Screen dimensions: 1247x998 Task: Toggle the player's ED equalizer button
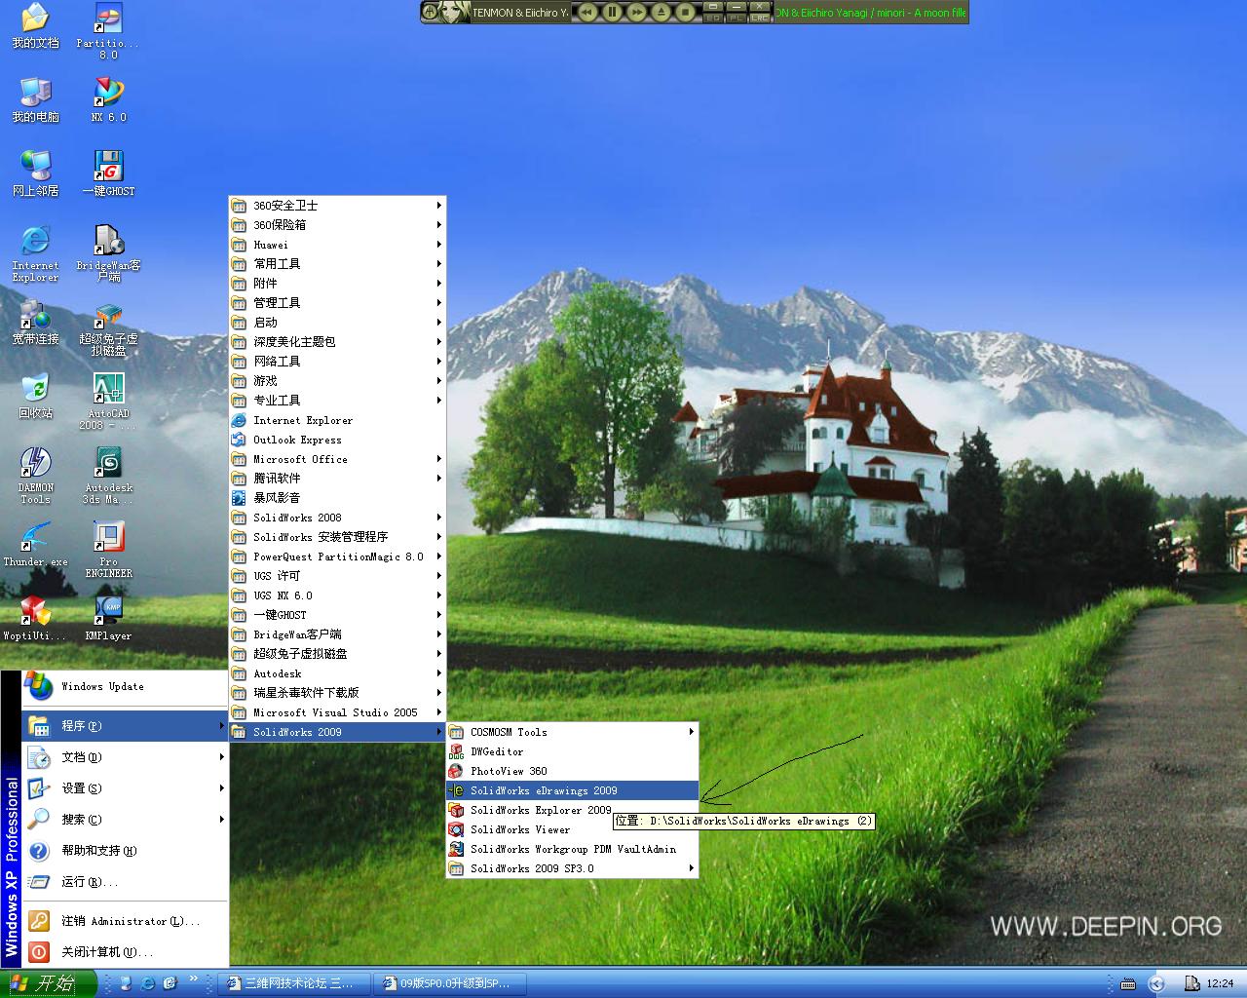pyautogui.click(x=713, y=18)
